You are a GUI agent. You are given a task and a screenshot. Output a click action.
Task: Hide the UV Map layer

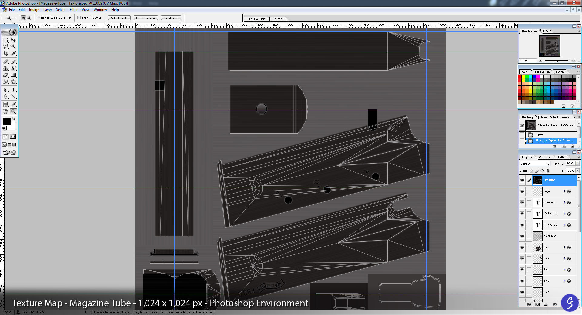point(522,180)
